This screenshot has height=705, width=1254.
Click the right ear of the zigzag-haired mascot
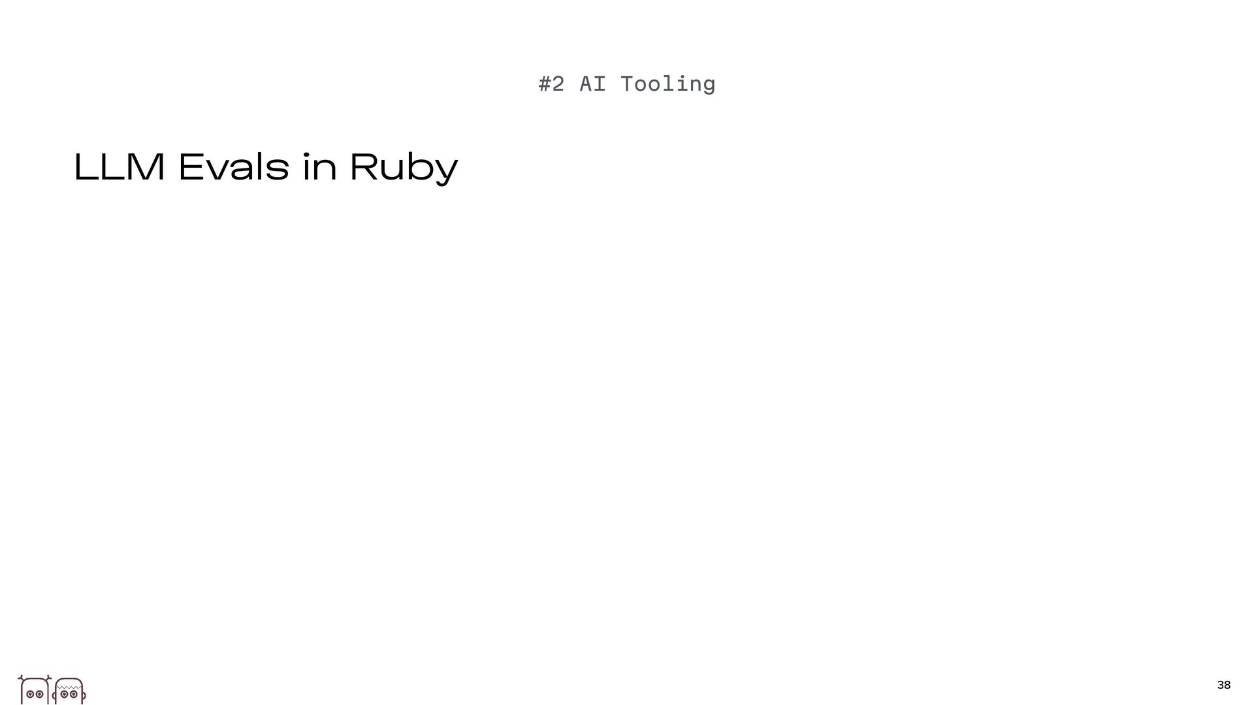84,696
